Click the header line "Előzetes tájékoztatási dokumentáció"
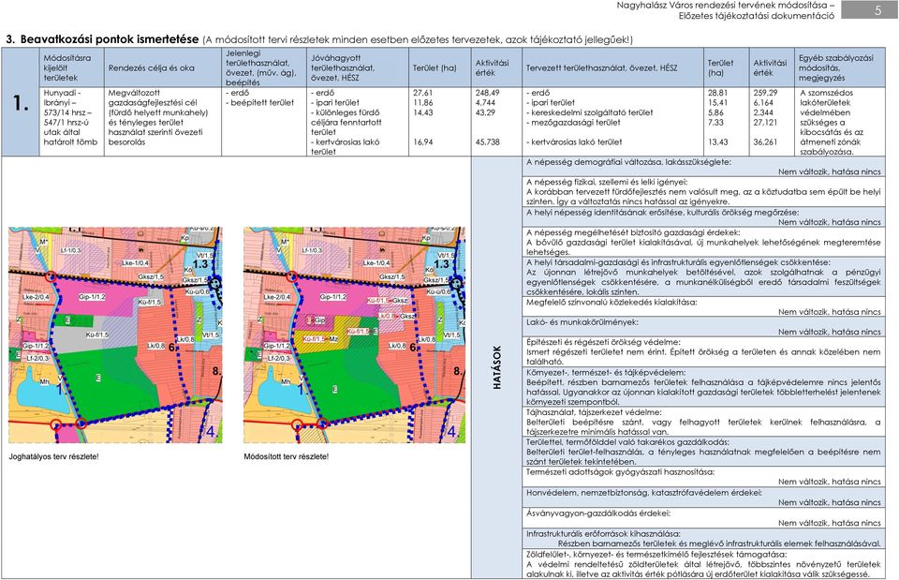The width and height of the screenshot is (899, 580). click(757, 16)
